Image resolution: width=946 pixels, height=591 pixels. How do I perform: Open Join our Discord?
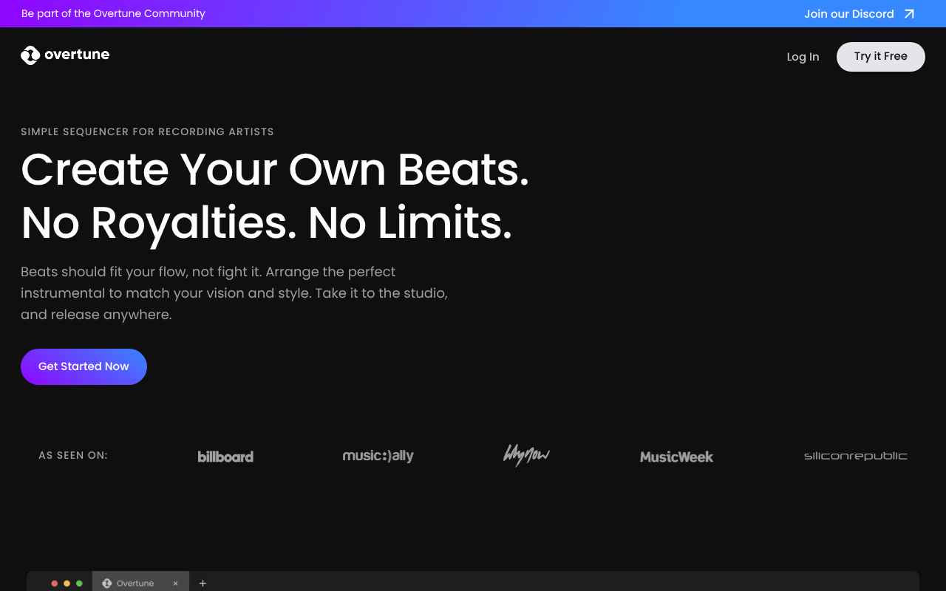click(849, 13)
